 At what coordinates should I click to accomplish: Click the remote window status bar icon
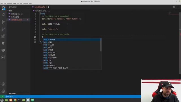click(x=2, y=96)
